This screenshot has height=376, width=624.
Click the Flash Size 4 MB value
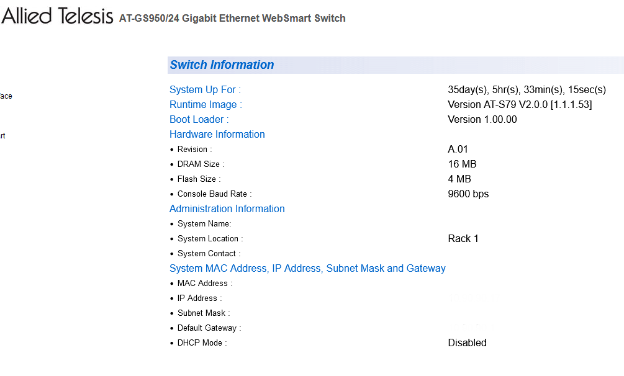point(459,179)
